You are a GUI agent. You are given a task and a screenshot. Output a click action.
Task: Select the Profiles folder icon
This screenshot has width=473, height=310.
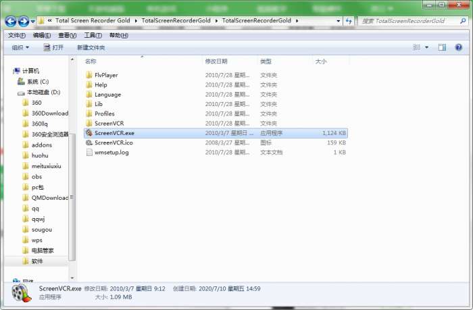(89, 113)
